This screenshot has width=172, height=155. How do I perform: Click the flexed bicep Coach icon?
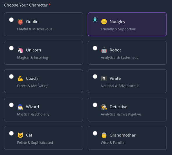click(20, 79)
